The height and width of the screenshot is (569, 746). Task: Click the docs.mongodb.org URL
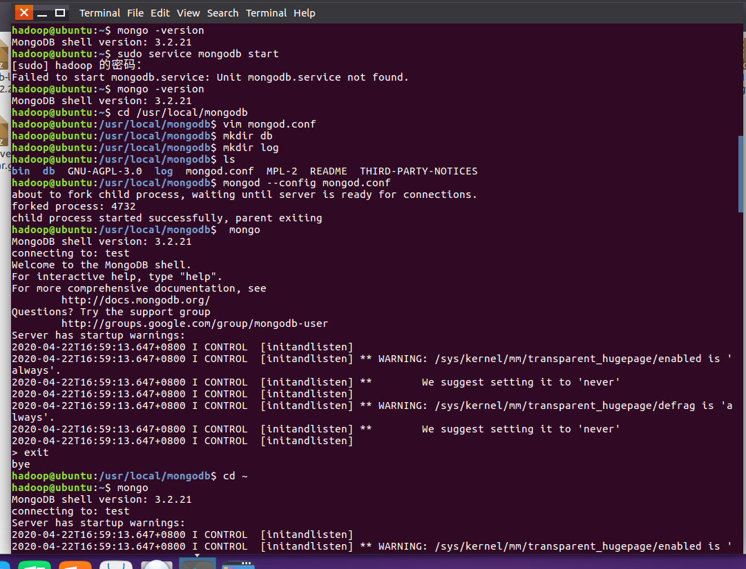[135, 300]
